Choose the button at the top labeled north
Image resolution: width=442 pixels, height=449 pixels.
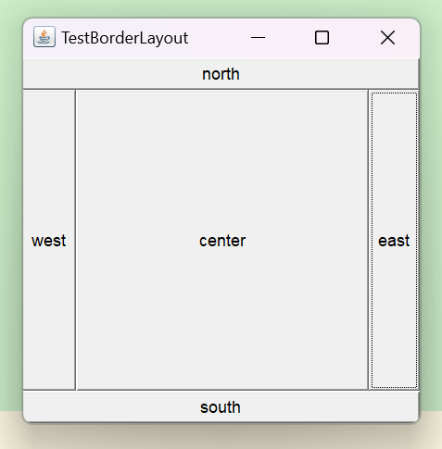click(x=221, y=74)
